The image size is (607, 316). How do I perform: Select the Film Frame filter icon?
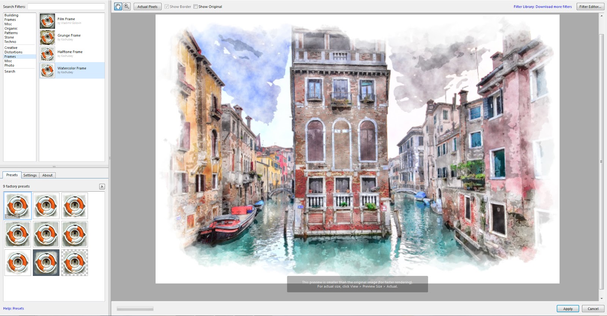click(x=47, y=21)
